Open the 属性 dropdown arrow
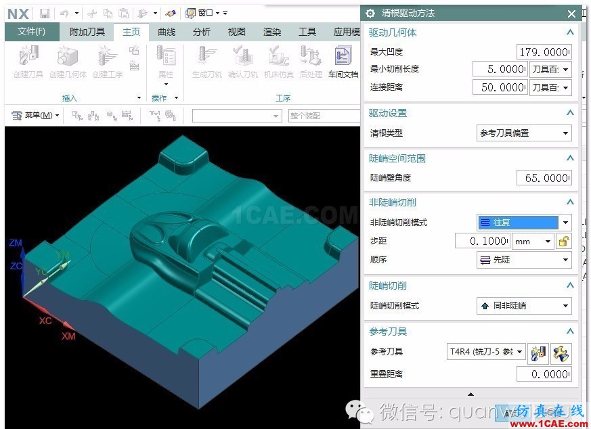Screen dimensions: 591x429 pyautogui.click(x=166, y=84)
